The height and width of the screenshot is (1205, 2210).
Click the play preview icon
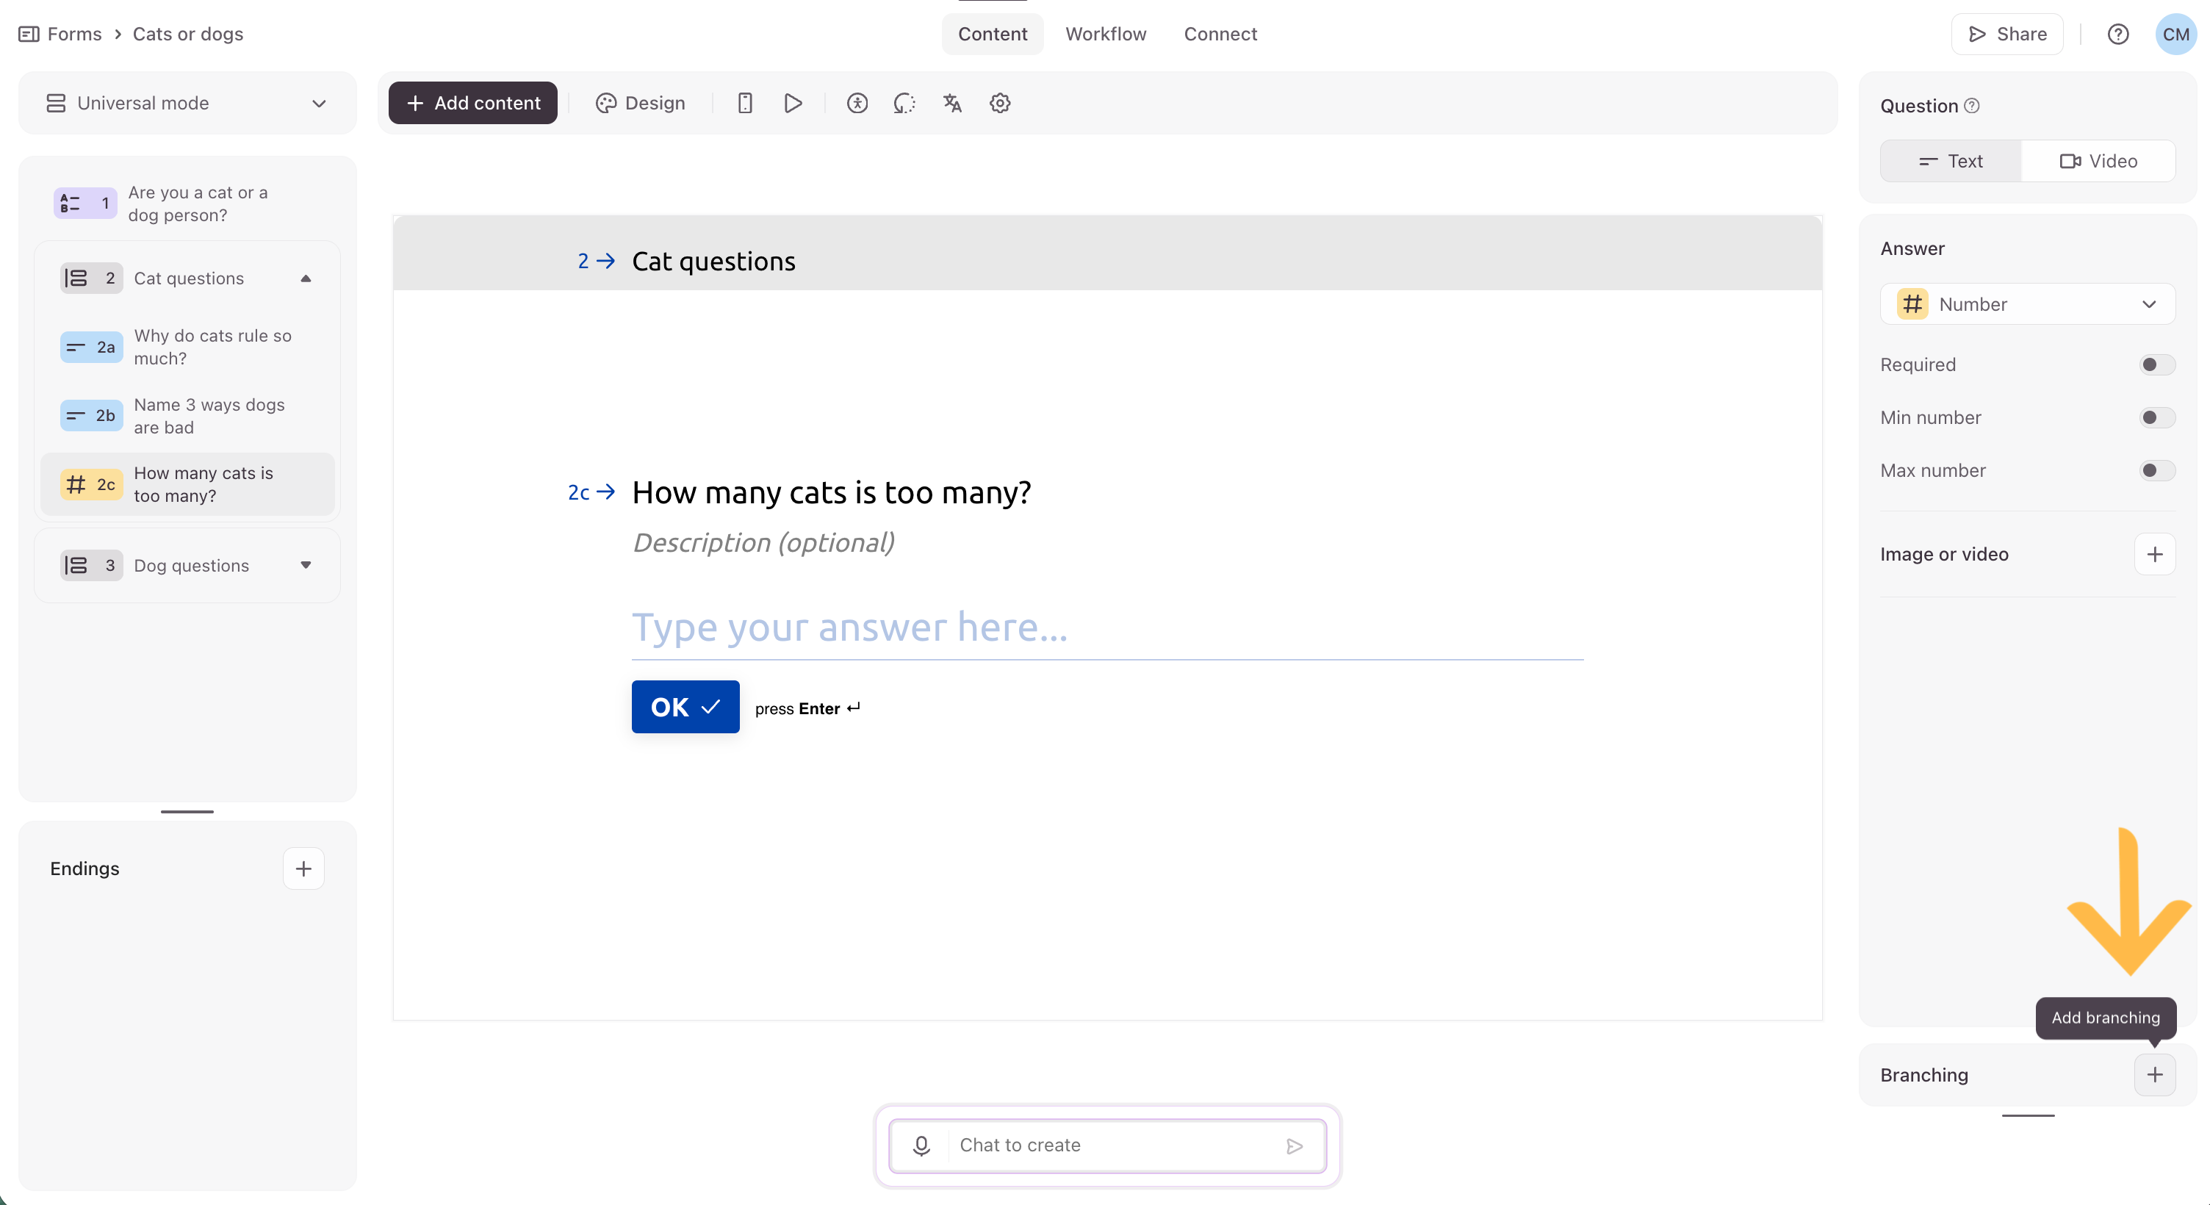pyautogui.click(x=793, y=103)
